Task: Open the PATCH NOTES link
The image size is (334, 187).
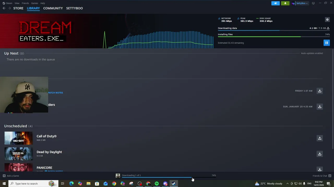Action: (x=55, y=93)
